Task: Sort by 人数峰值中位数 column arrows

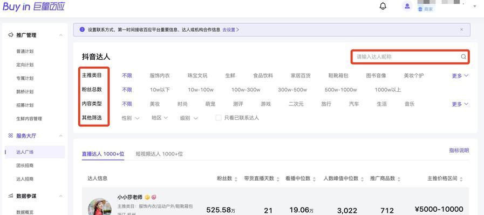Action: click(363, 179)
